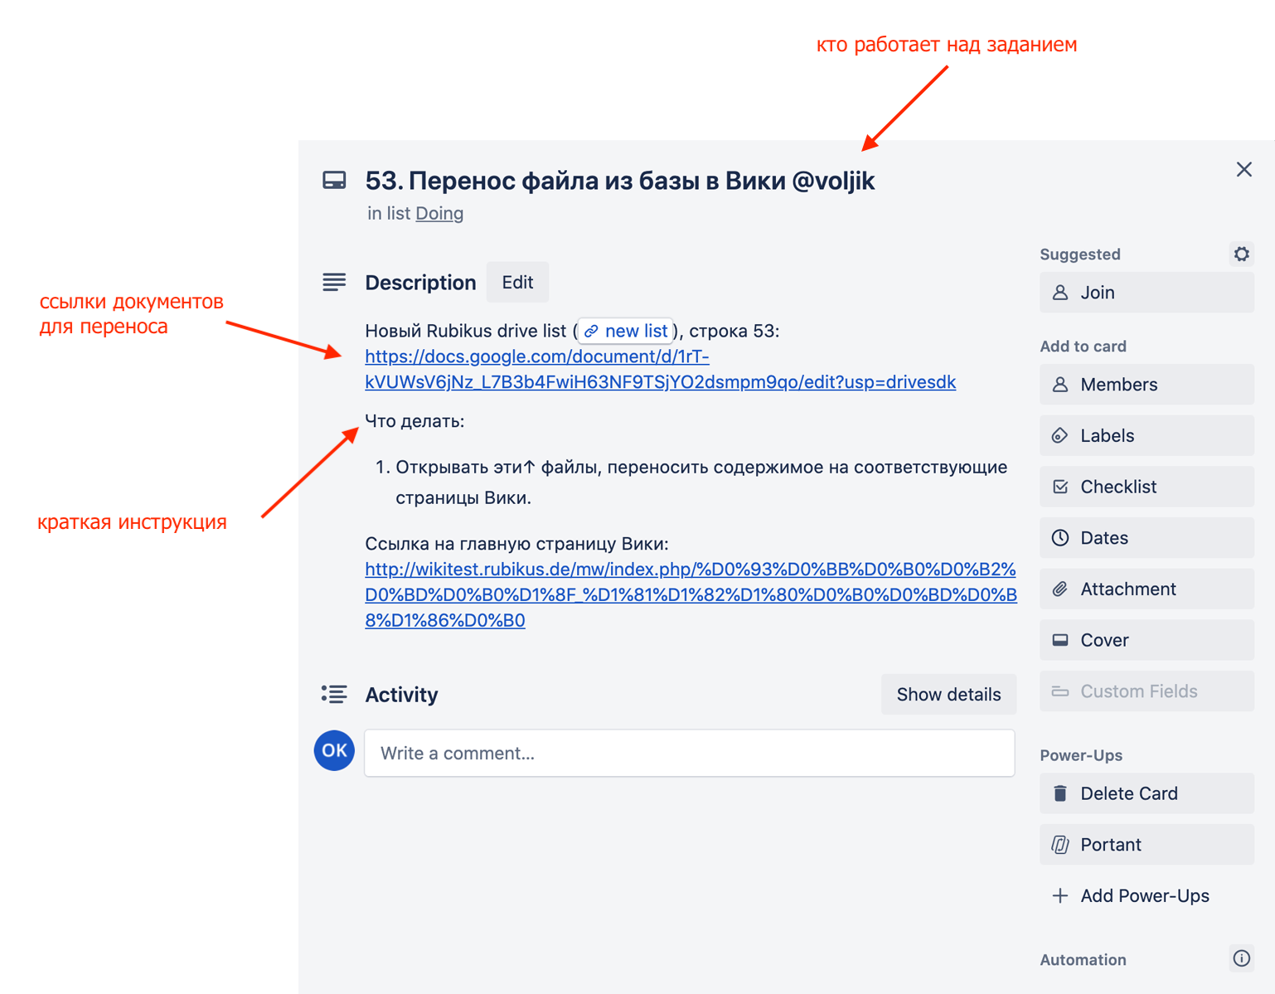Click the OK user avatar

[334, 751]
